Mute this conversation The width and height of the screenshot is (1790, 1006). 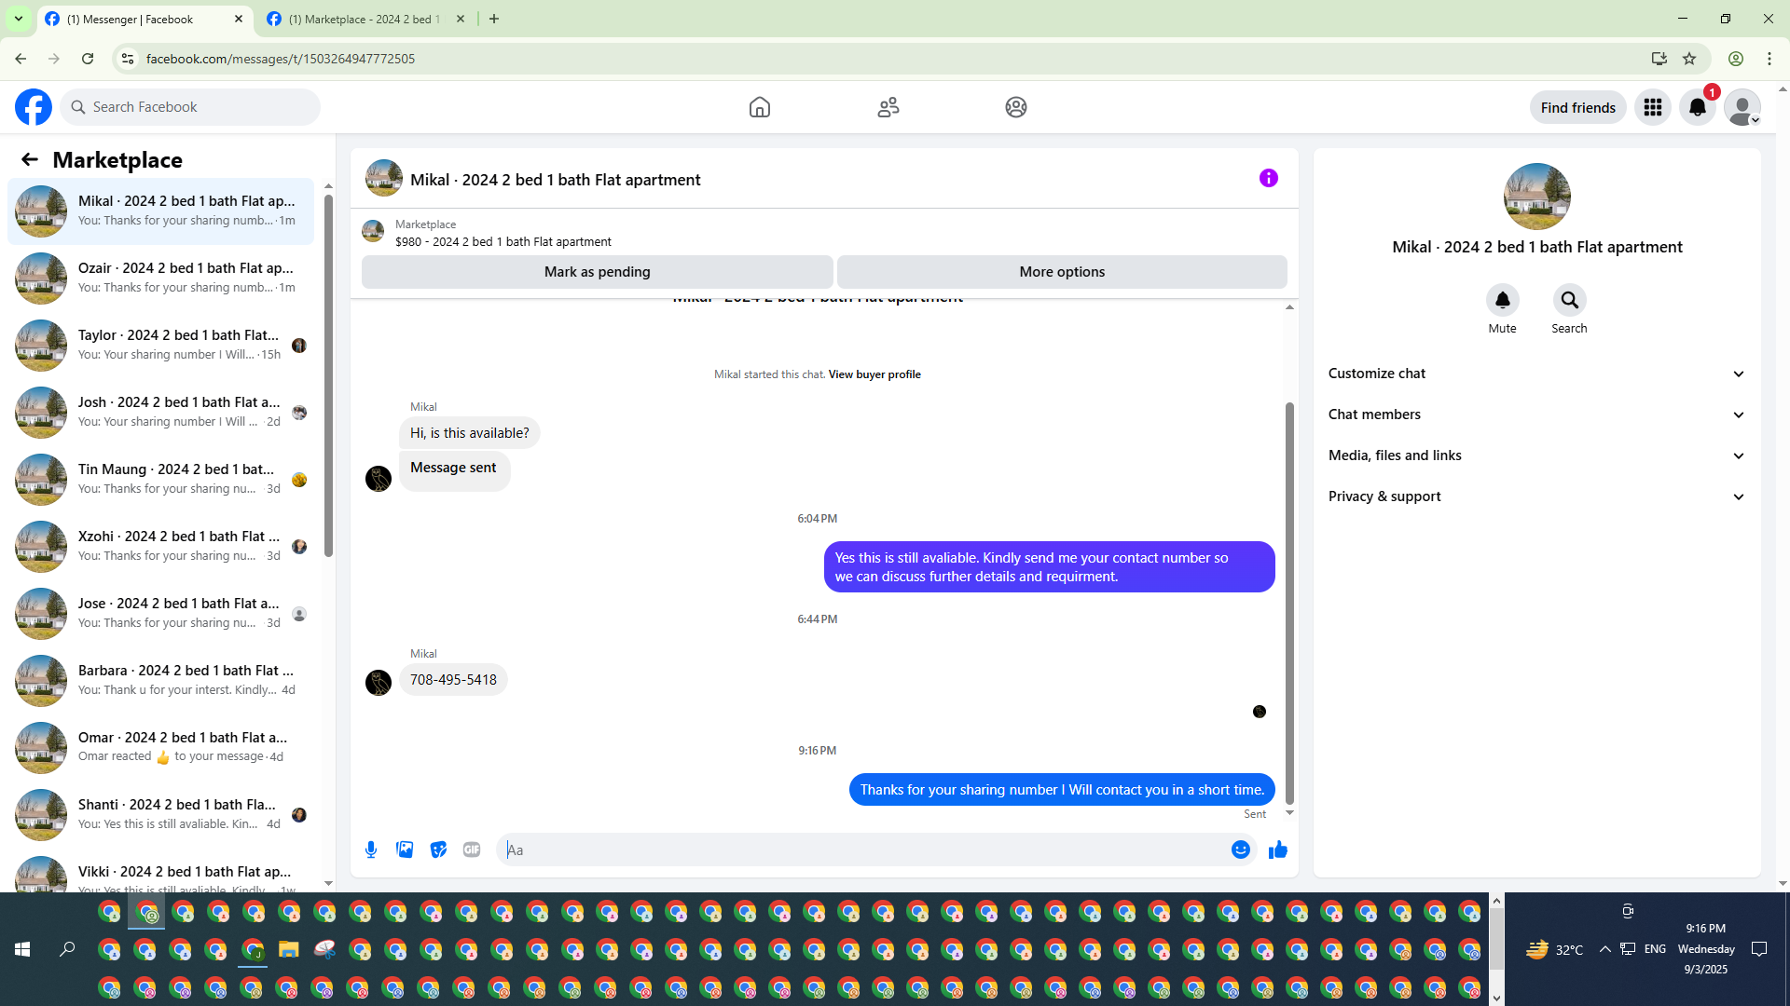click(x=1503, y=300)
